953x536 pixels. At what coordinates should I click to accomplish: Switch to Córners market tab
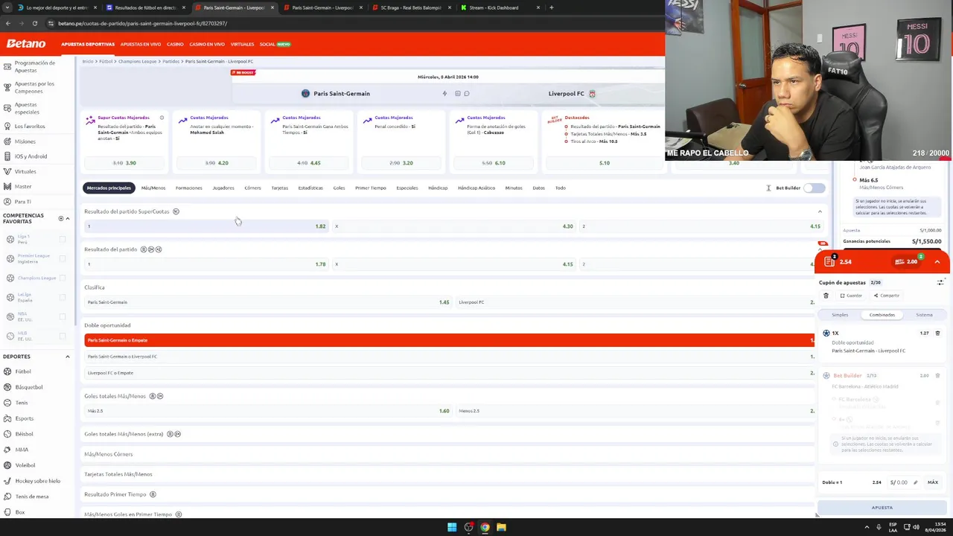click(x=252, y=188)
